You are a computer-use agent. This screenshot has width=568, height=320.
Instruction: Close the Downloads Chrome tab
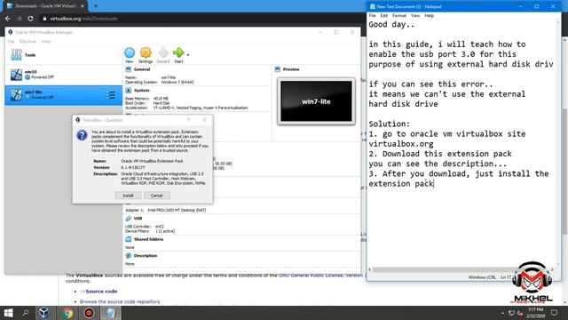point(83,6)
